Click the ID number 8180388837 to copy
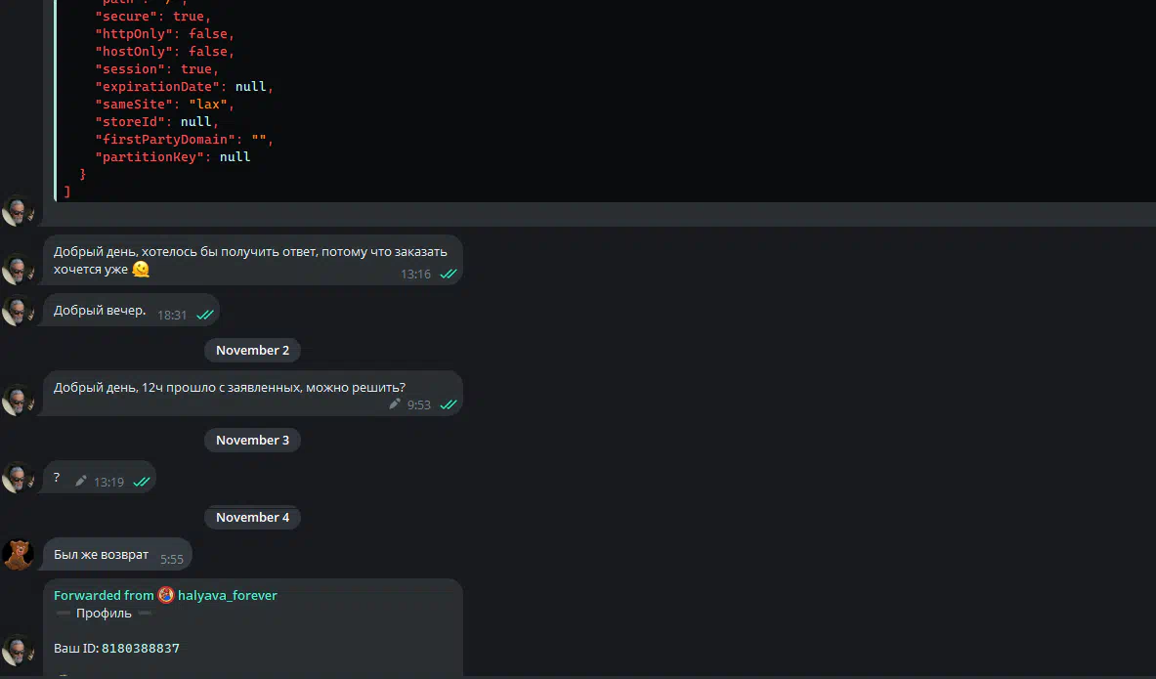The height and width of the screenshot is (679, 1156). pos(140,649)
